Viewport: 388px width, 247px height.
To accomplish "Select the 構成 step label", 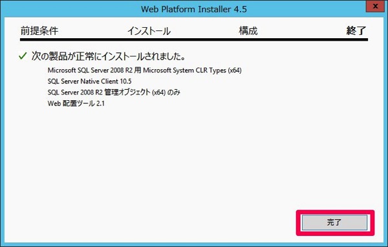I will 248,31.
